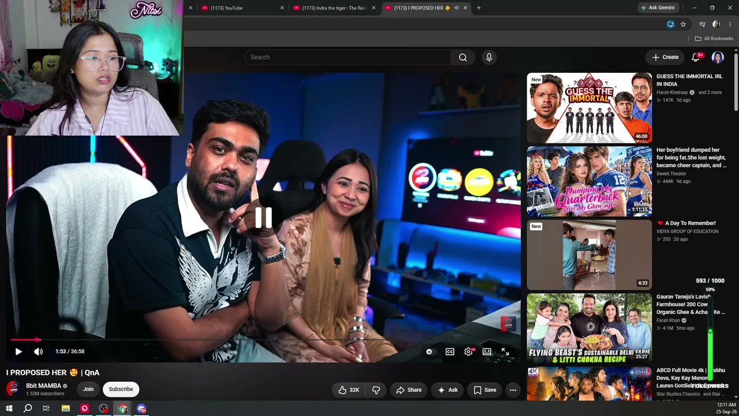Switch to the (1173) YouTube tab
The height and width of the screenshot is (416, 739).
[238, 8]
